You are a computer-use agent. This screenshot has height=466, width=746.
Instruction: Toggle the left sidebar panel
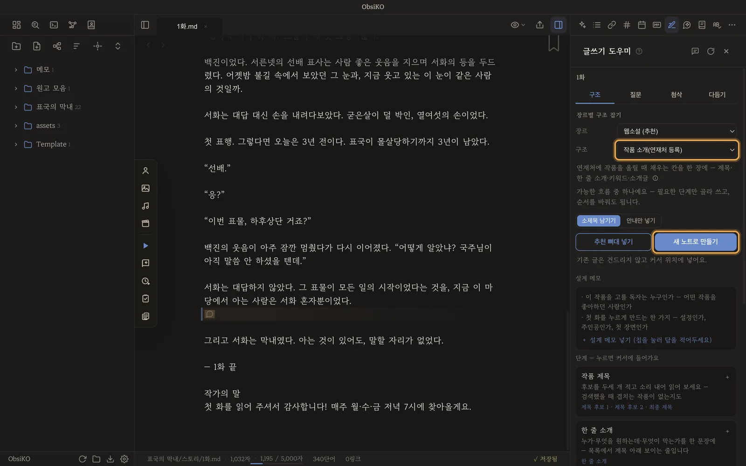[145, 25]
